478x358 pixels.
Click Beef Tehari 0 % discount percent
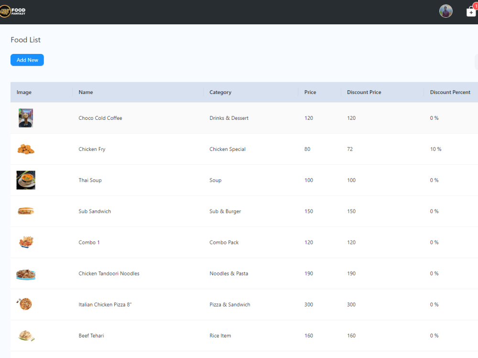point(434,336)
